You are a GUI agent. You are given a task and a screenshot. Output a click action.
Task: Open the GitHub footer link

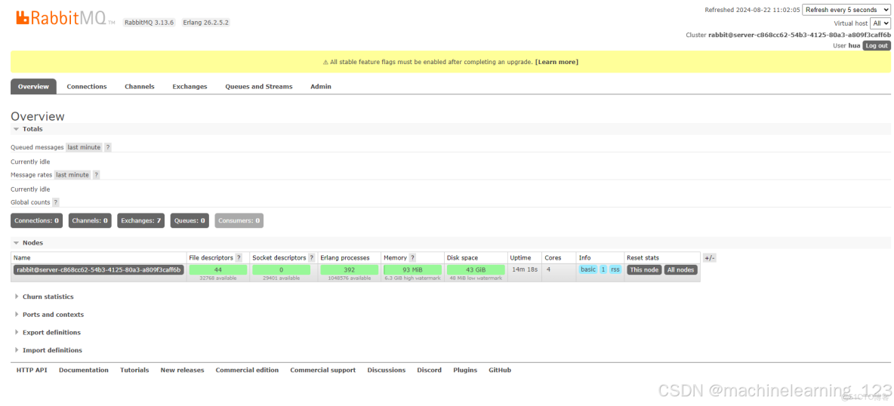coord(500,370)
